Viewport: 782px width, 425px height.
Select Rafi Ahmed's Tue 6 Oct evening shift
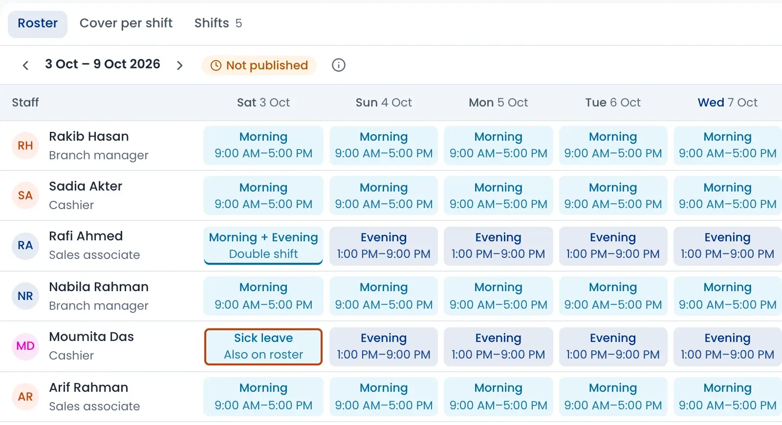coord(613,246)
